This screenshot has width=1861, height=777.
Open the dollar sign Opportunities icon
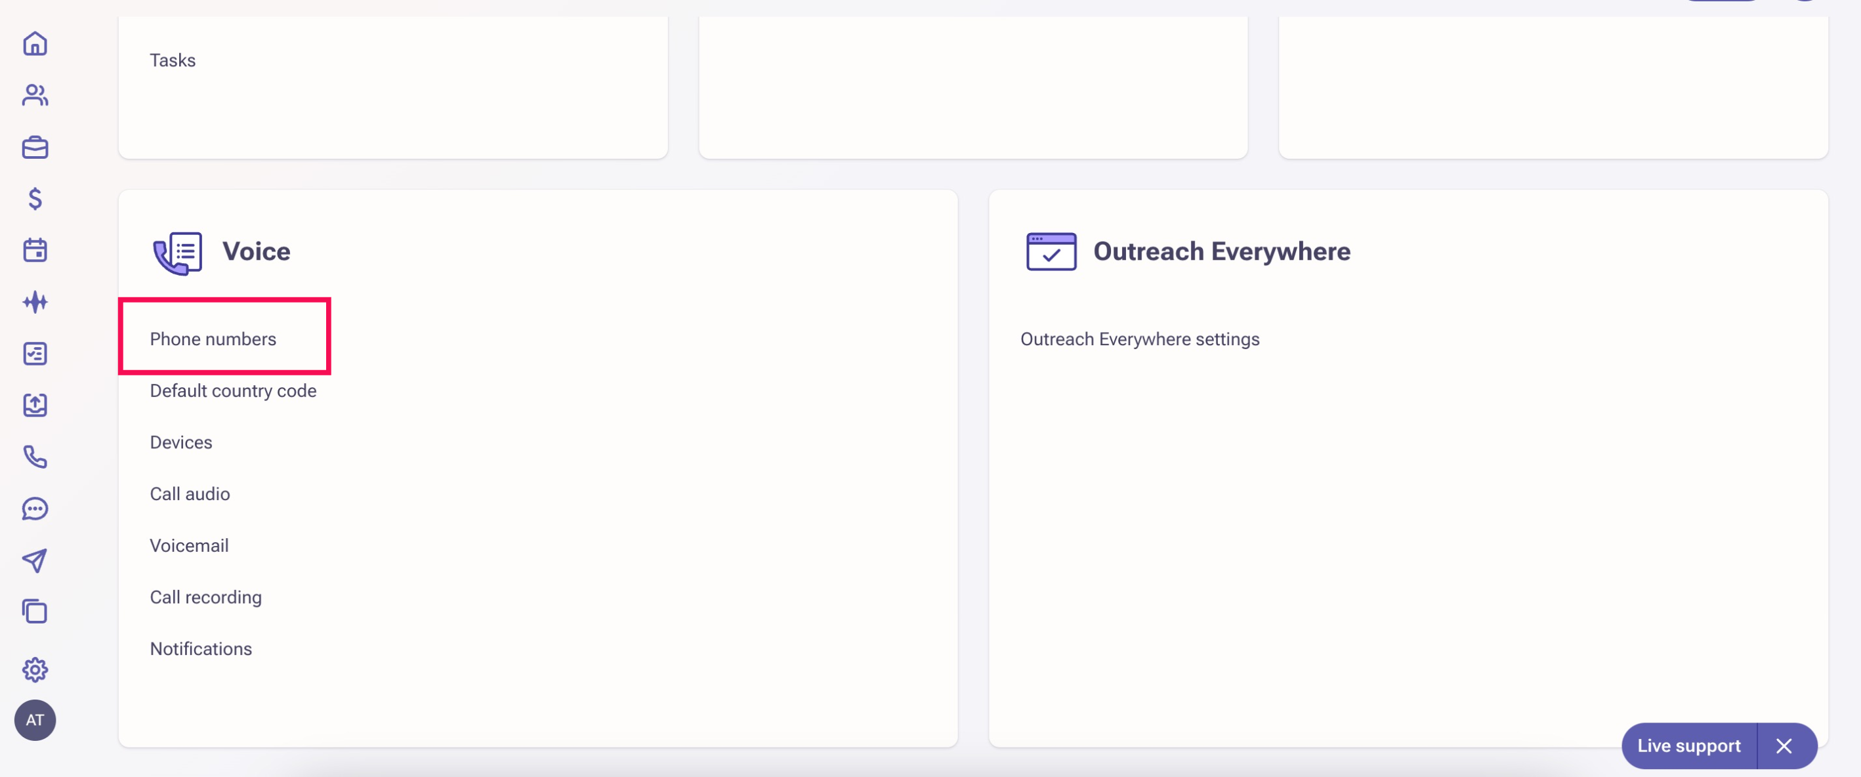point(35,199)
